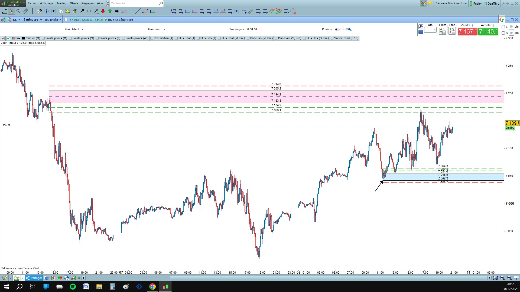This screenshot has height=292, width=520.
Task: Enable the SuperTrend (3 10) indicator checkbox
Action: 332,38
